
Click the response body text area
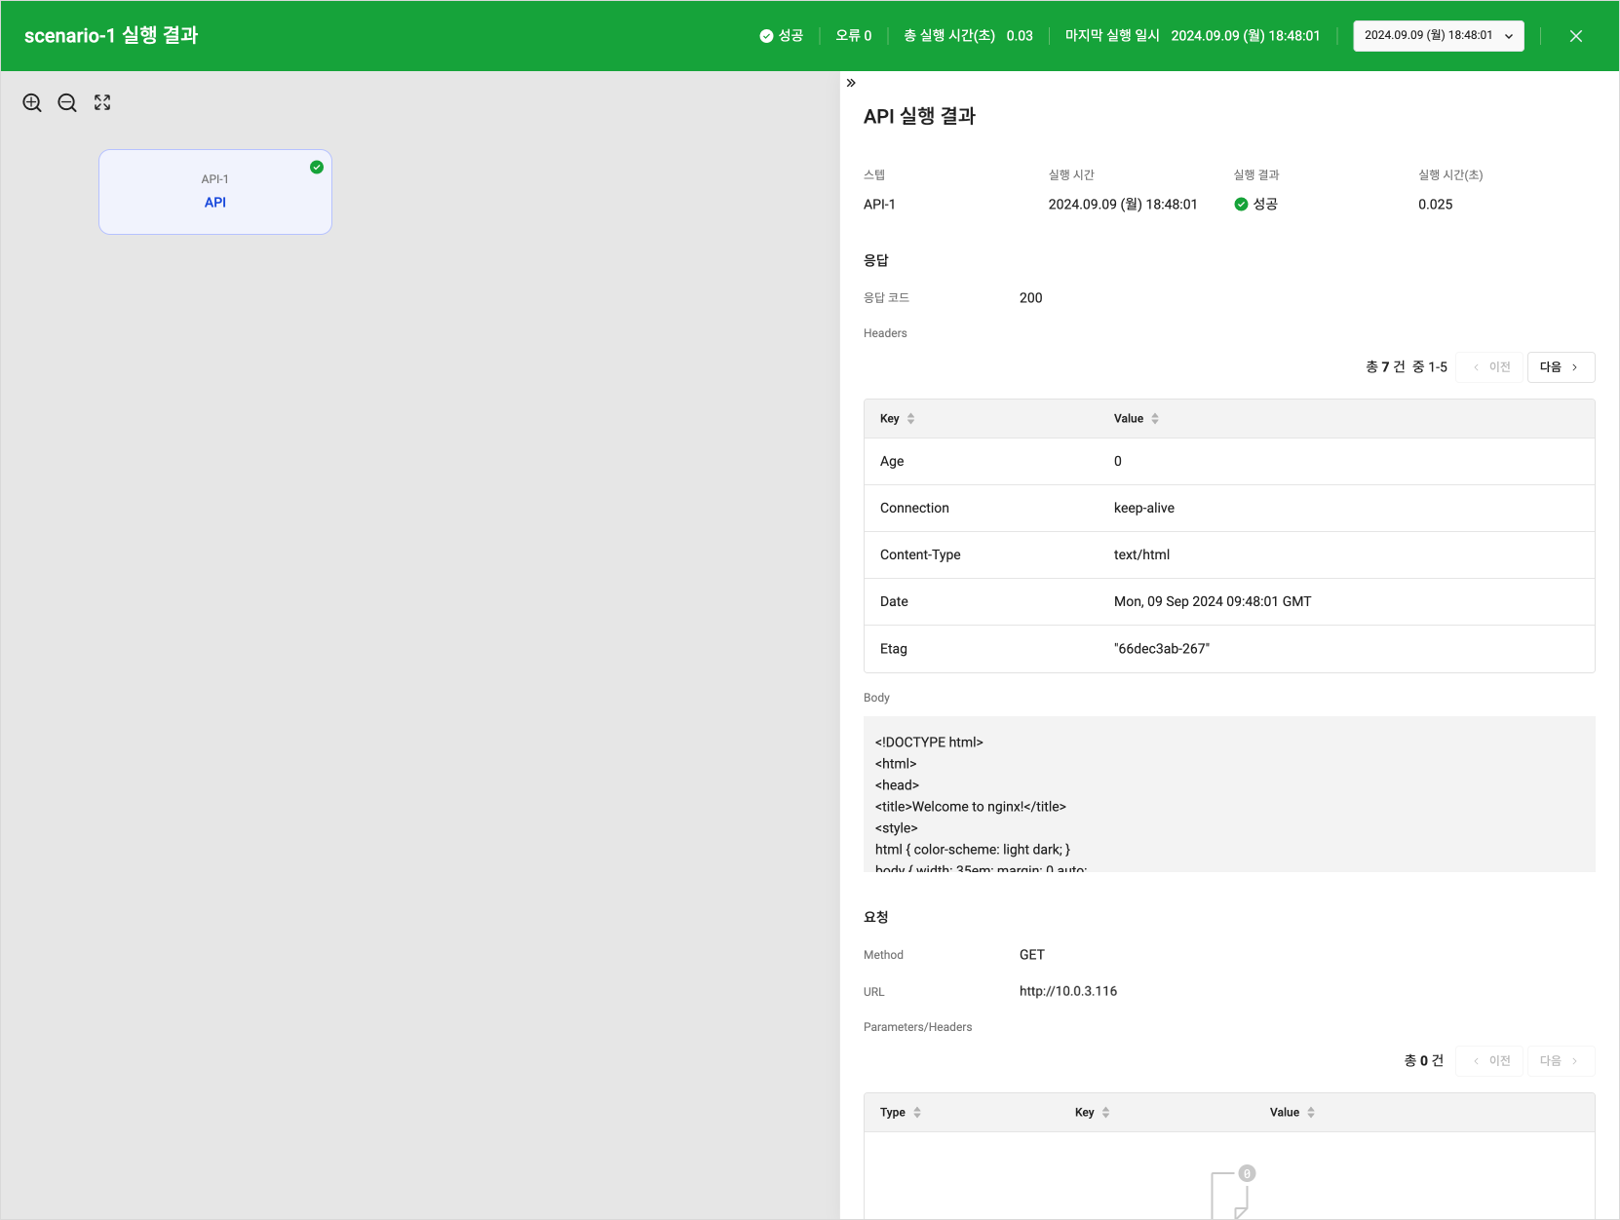(1229, 794)
